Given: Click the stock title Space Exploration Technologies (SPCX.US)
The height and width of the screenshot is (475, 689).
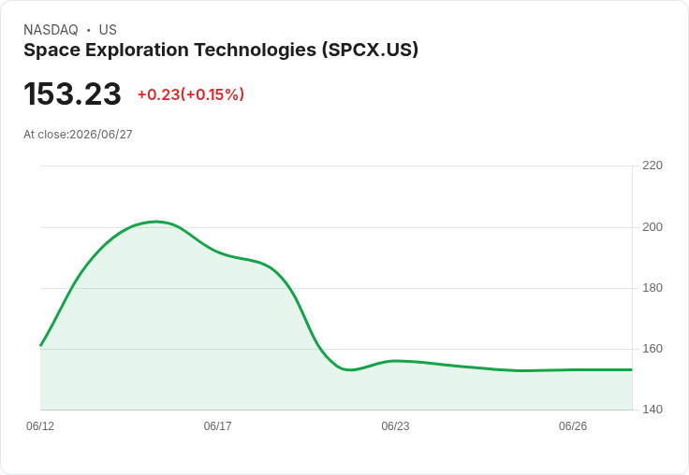Looking at the screenshot, I should tap(221, 50).
